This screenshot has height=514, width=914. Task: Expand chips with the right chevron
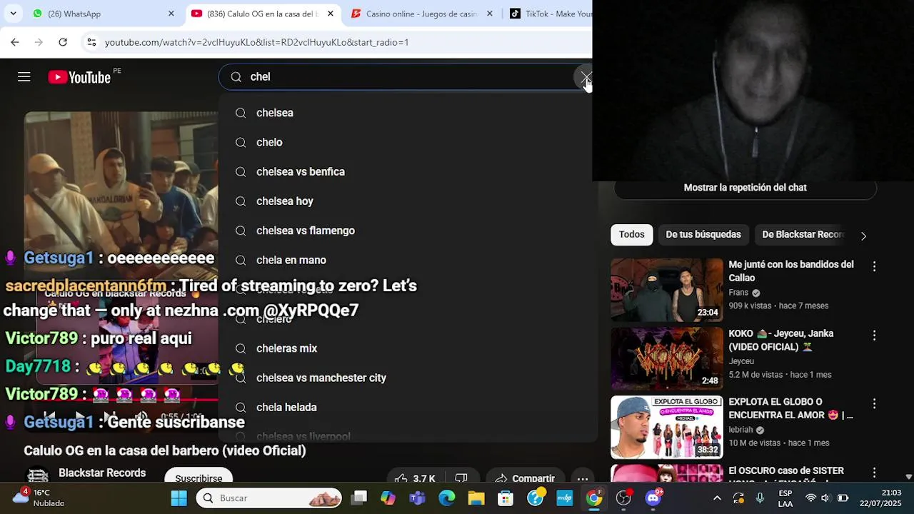point(863,236)
